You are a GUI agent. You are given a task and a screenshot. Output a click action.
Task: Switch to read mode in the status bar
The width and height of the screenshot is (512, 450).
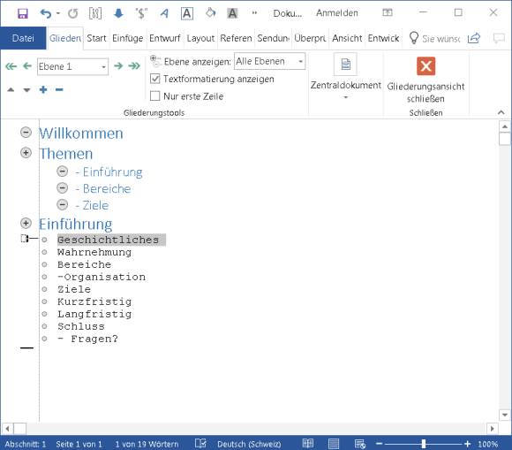307,444
